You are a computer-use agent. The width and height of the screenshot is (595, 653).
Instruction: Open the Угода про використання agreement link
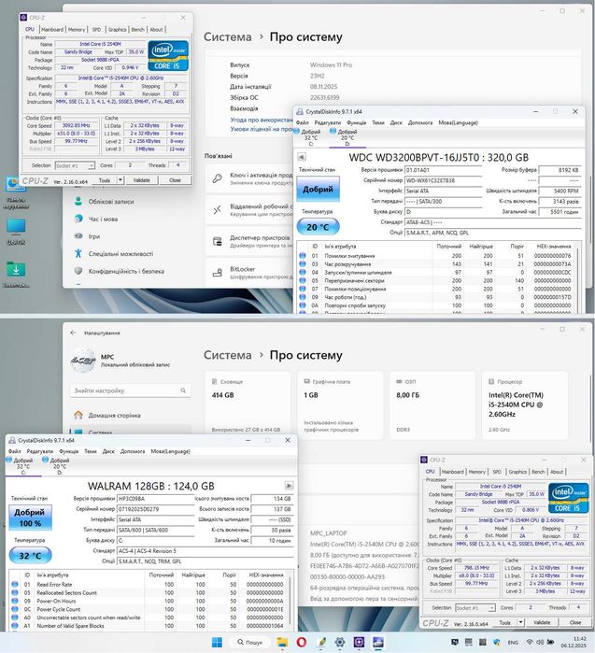pyautogui.click(x=262, y=120)
